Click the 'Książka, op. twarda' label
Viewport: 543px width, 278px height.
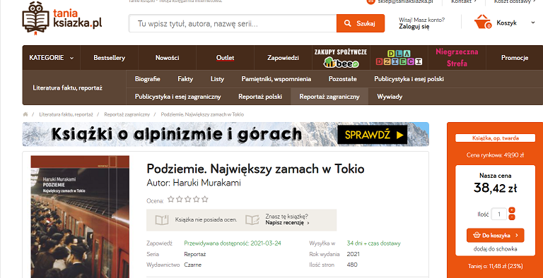pos(495,138)
